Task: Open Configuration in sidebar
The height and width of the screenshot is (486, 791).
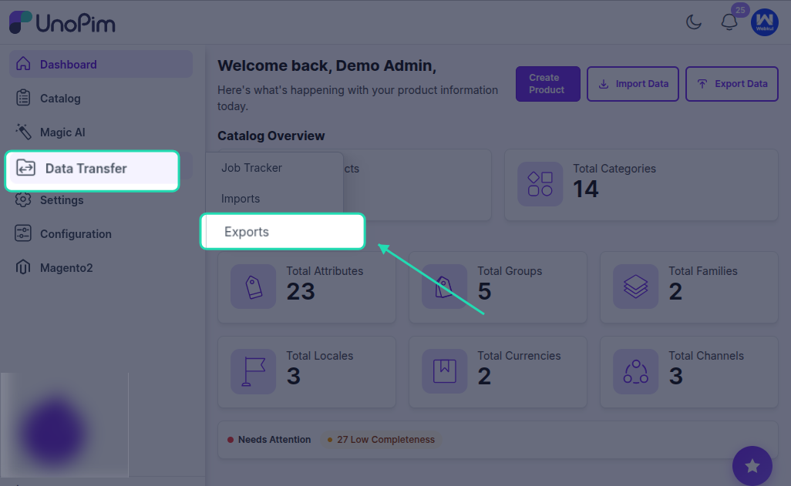Action: point(101,234)
